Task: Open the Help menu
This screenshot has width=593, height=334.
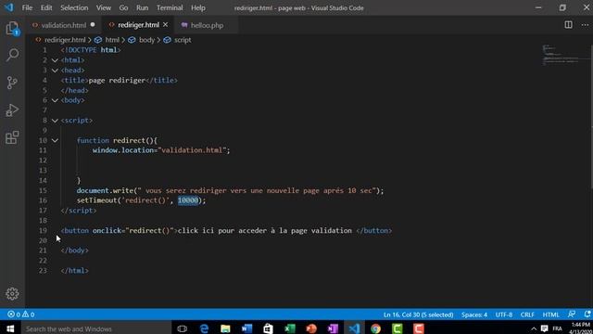Action: point(197,7)
